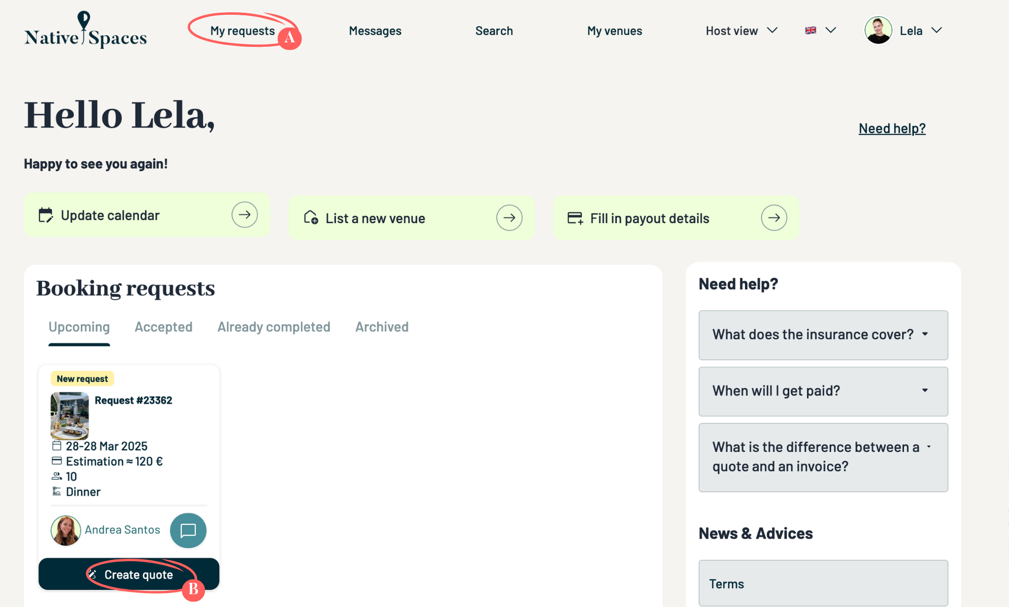This screenshot has height=607, width=1009.
Task: Switch to the Archived tab
Action: pos(382,327)
